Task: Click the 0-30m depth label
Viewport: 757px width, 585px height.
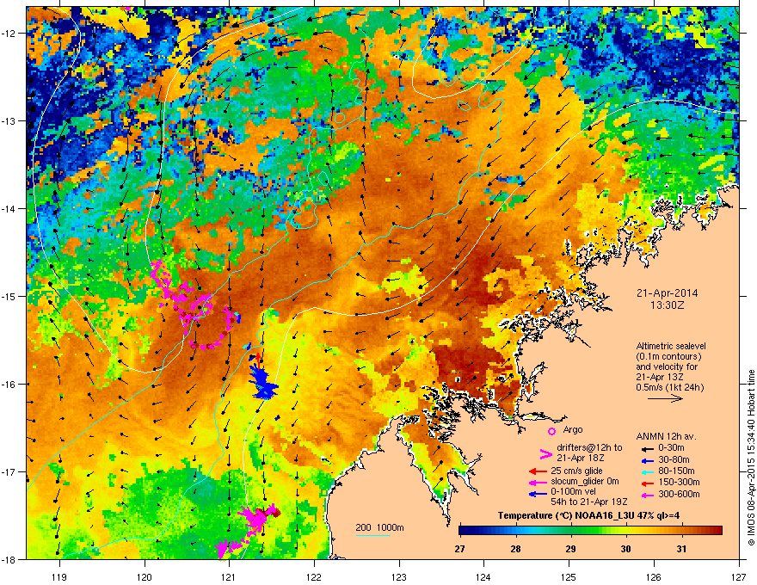Action: tap(671, 448)
